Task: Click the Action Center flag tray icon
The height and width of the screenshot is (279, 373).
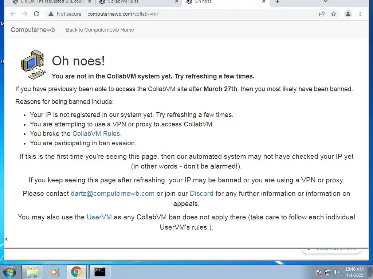Action: pos(319,272)
